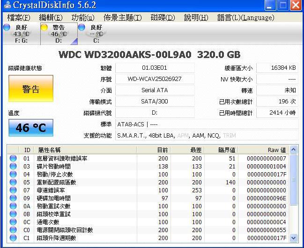Open the 編輯(E) menu
The image size is (304, 248).
pyautogui.click(x=51, y=18)
